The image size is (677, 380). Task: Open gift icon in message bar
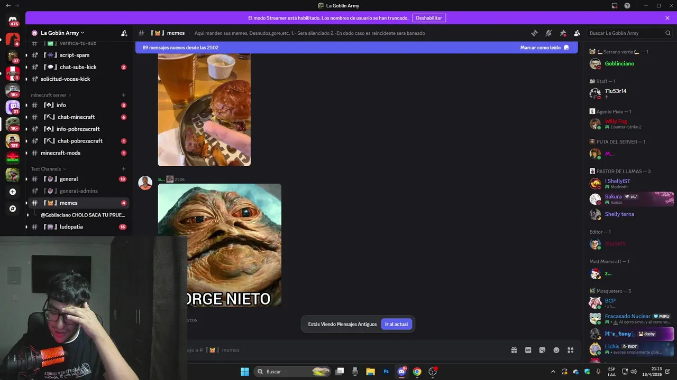(x=514, y=350)
